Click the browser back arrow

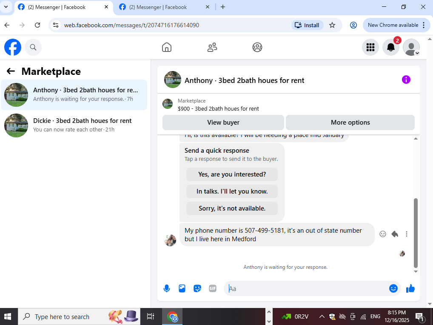pos(7,25)
